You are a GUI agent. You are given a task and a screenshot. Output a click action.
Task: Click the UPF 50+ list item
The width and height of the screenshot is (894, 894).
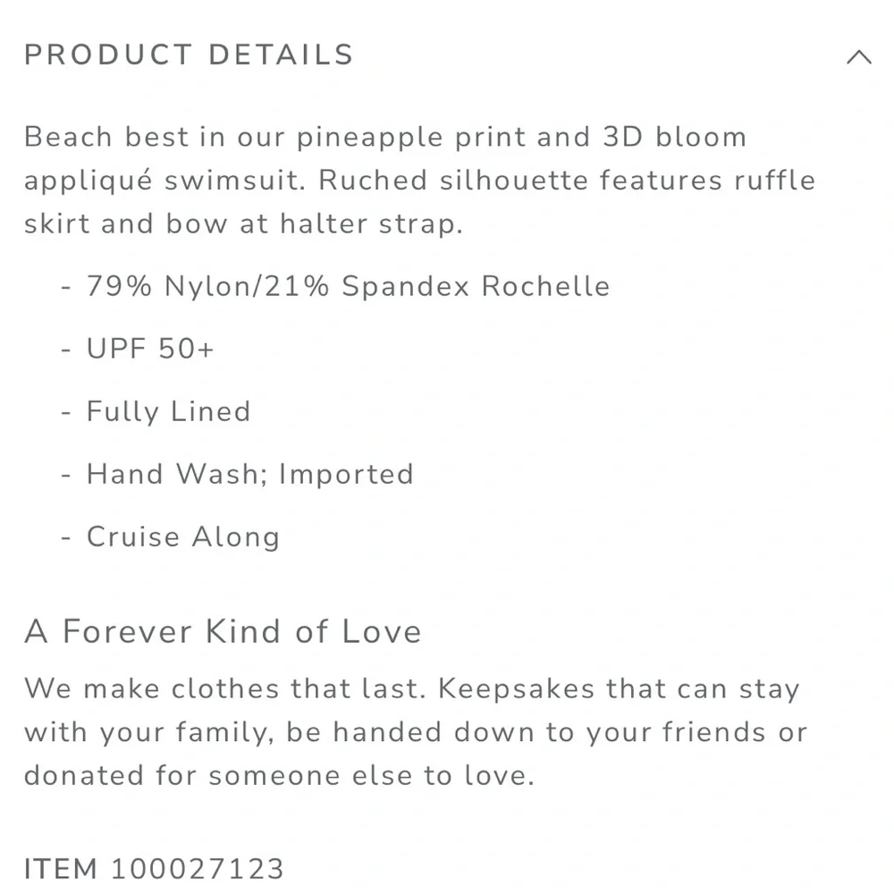(x=150, y=349)
